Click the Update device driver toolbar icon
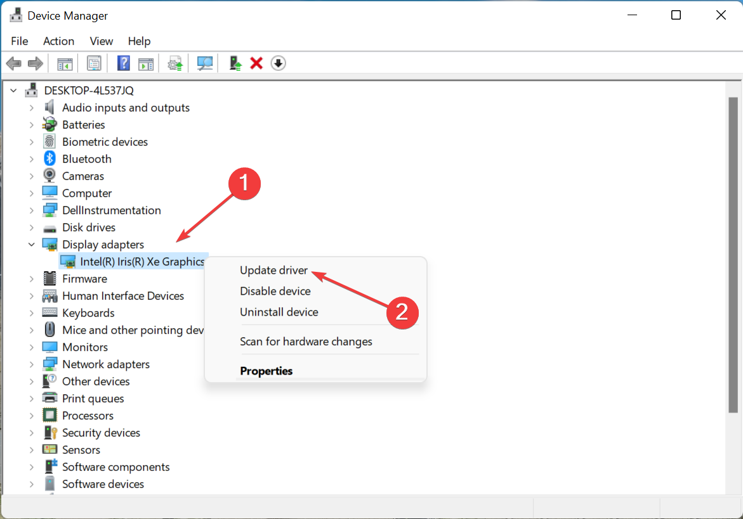This screenshot has height=519, width=743. 235,63
